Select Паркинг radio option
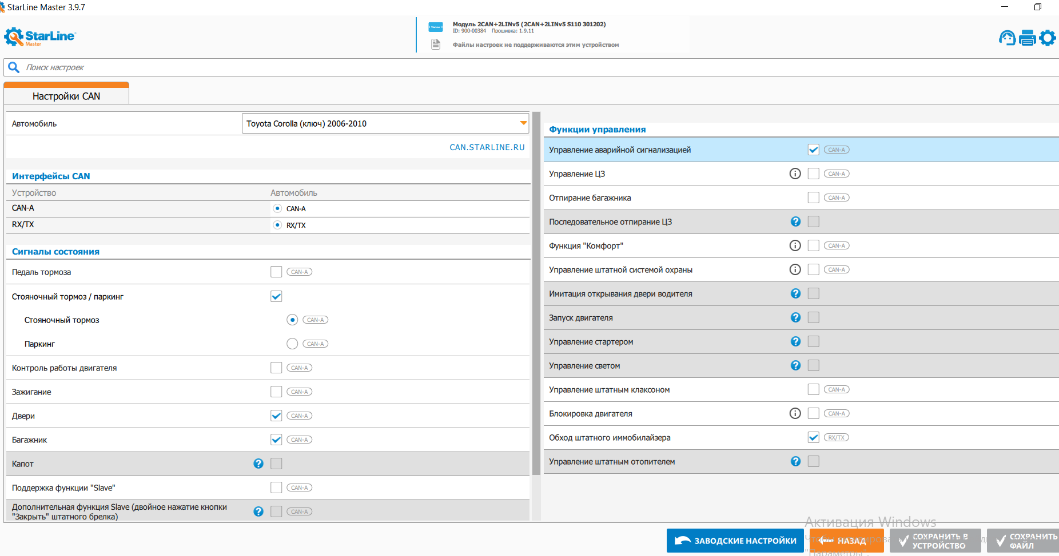The width and height of the screenshot is (1059, 556). point(292,344)
